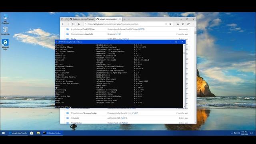Viewport: 256px width, 144px height.
Task: Open Microsoft Store from the taskbar
Action: [32, 133]
